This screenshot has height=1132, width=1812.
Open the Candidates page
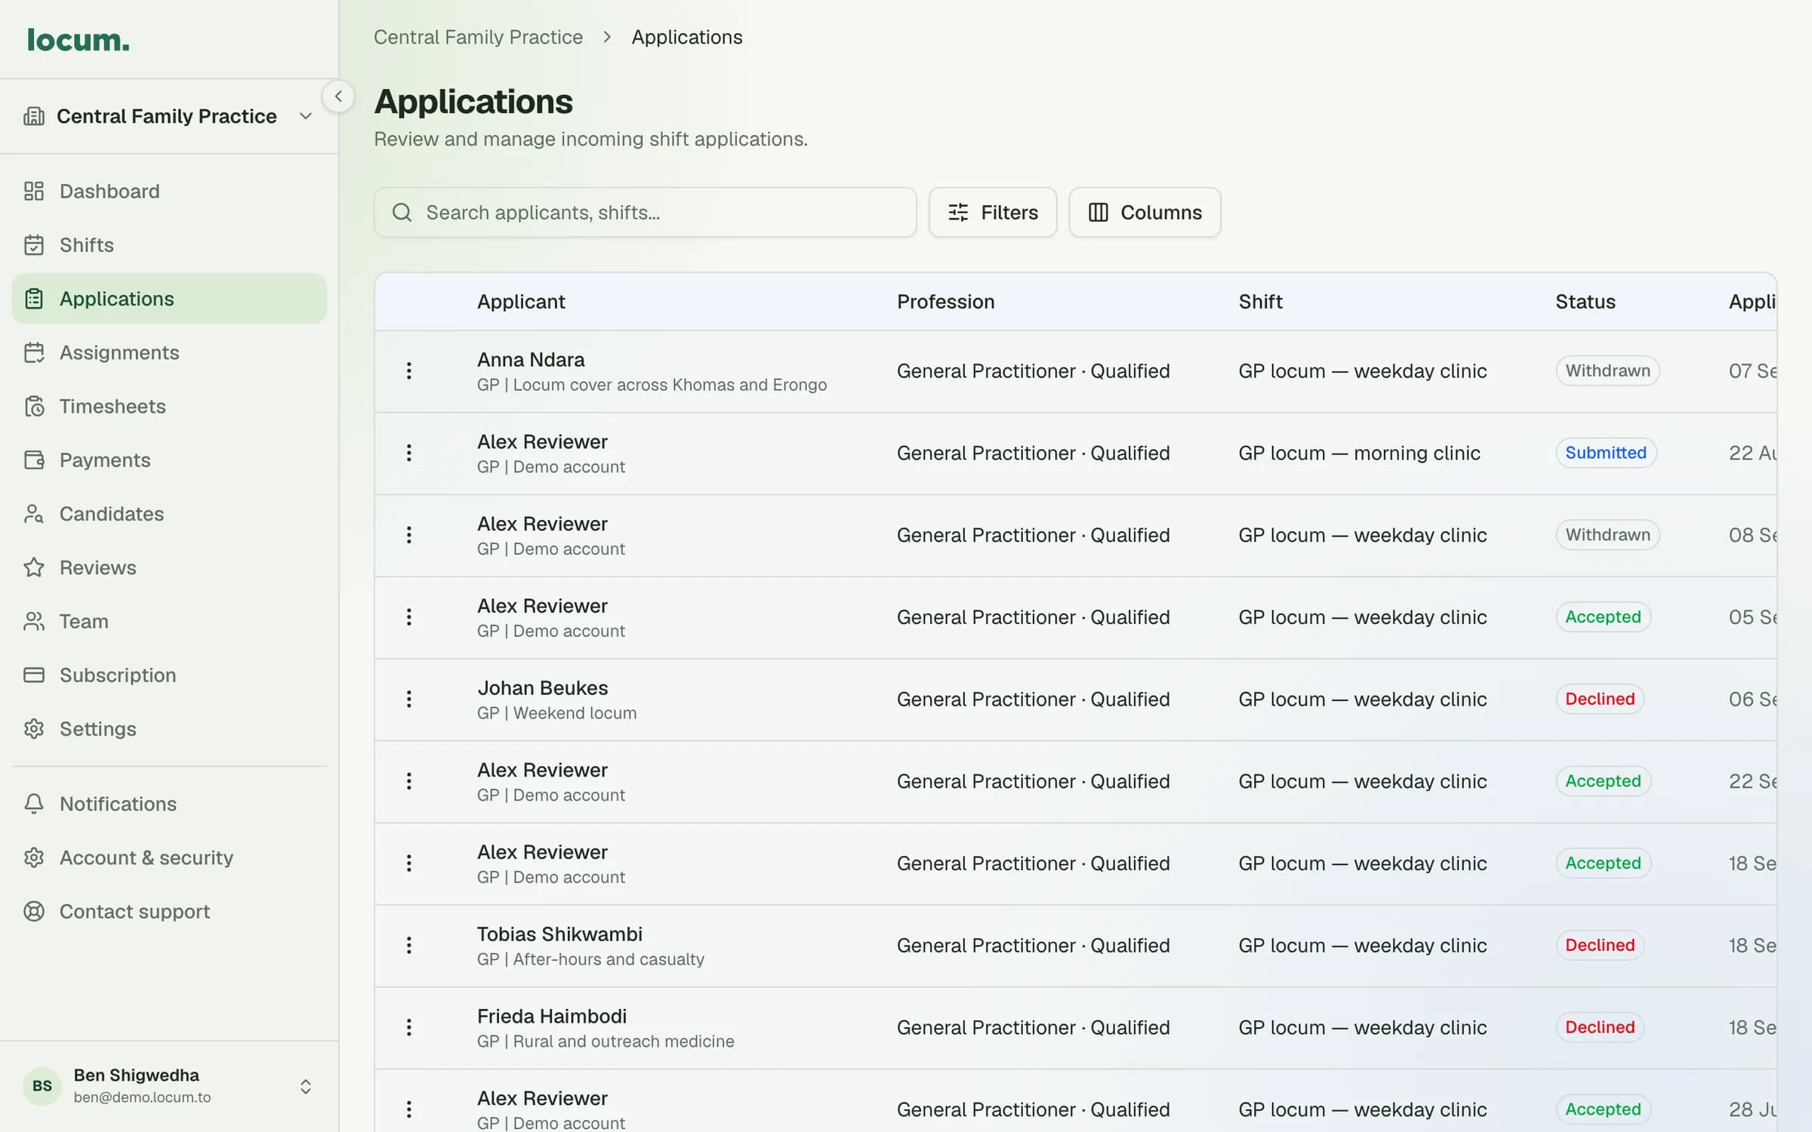pos(169,514)
